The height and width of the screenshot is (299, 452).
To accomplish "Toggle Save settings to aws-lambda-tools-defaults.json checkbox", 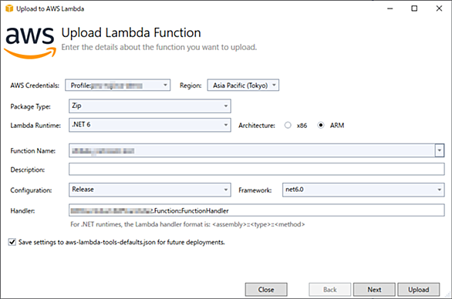I will click(x=12, y=242).
